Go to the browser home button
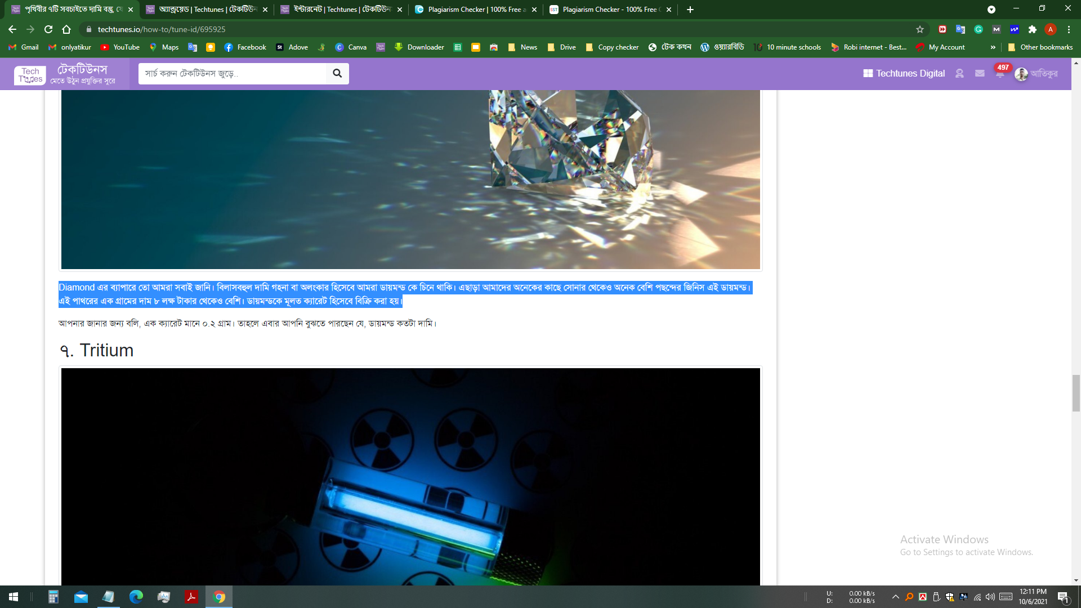This screenshot has width=1081, height=608. pyautogui.click(x=66, y=29)
